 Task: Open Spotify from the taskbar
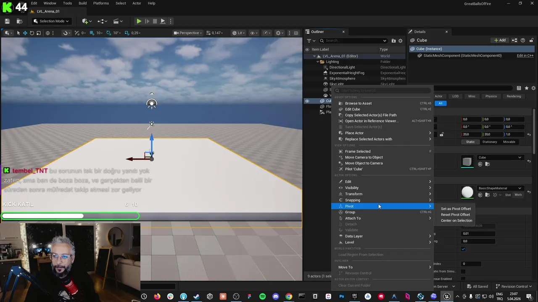pos(262,297)
